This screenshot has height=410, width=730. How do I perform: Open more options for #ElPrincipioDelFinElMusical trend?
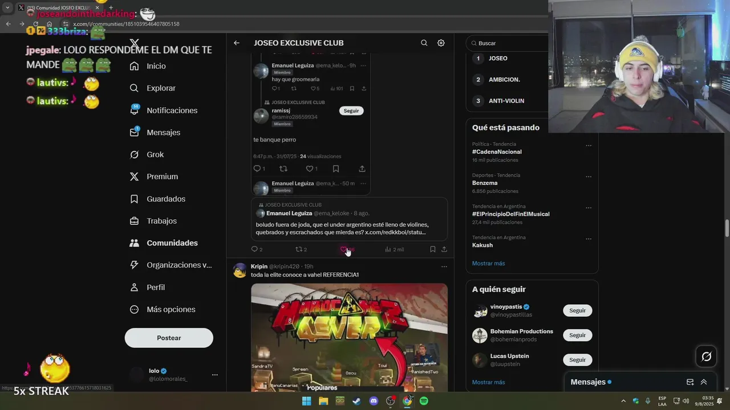(589, 208)
